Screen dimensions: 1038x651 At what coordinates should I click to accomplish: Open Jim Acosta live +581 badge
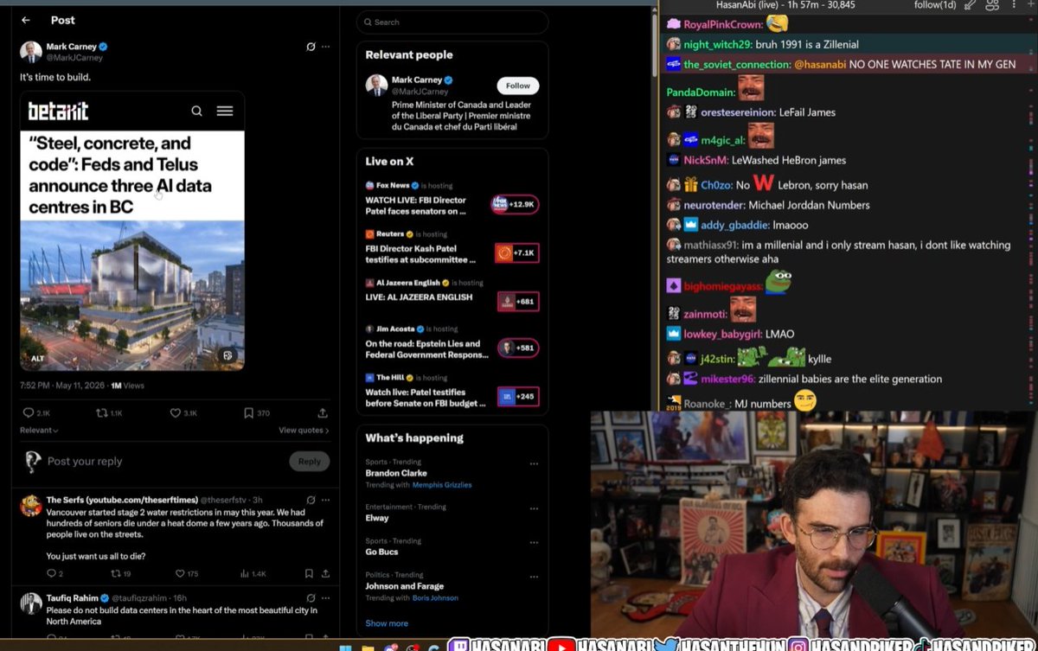[518, 348]
